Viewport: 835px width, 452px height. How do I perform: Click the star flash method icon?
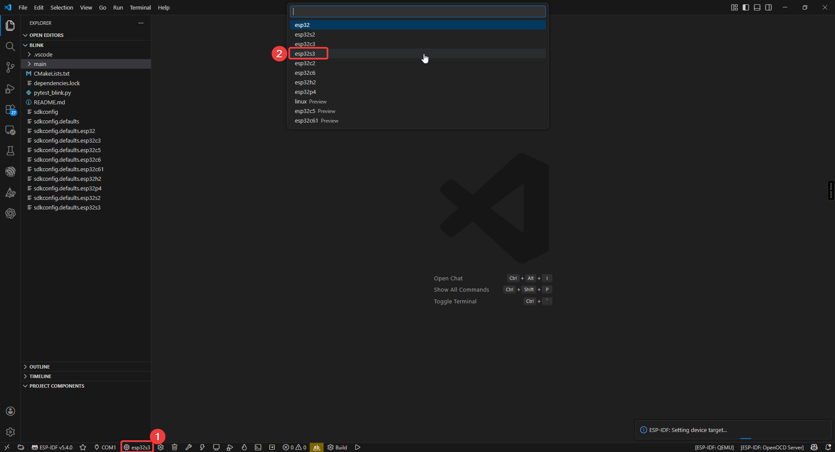coord(83,447)
